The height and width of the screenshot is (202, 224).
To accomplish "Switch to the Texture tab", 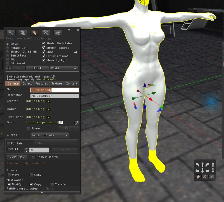I will (x=56, y=84).
